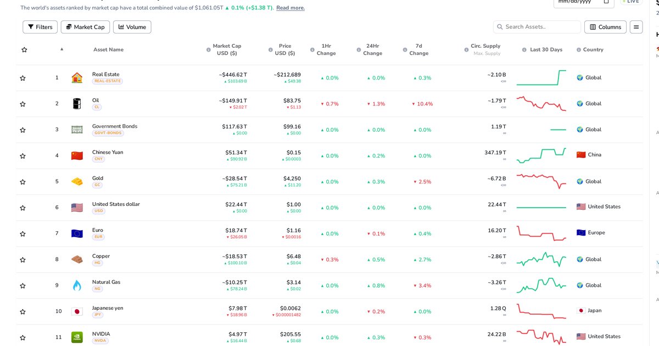Click the Gold bars icon
This screenshot has width=659, height=346.
[77, 181]
